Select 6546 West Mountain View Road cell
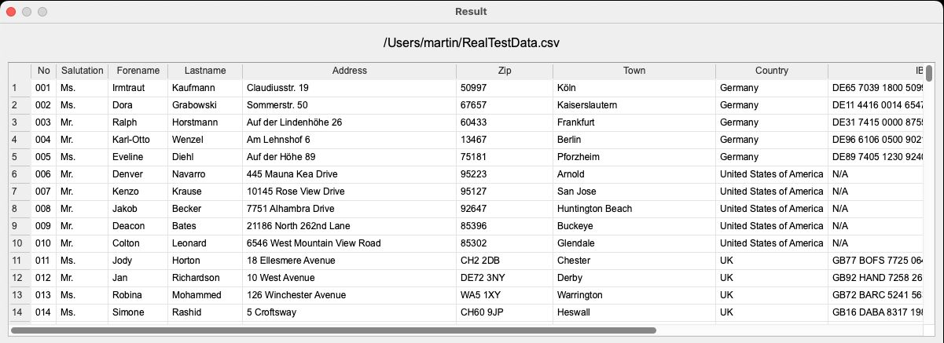The image size is (944, 343). click(x=350, y=243)
